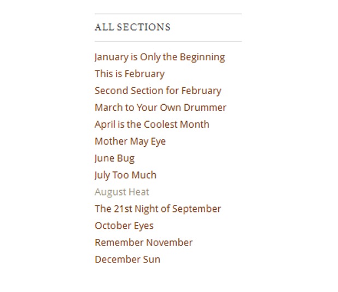Viewport: 338px width, 292px height.
Task: Open "The 21st Night of September"
Action: coord(158,209)
